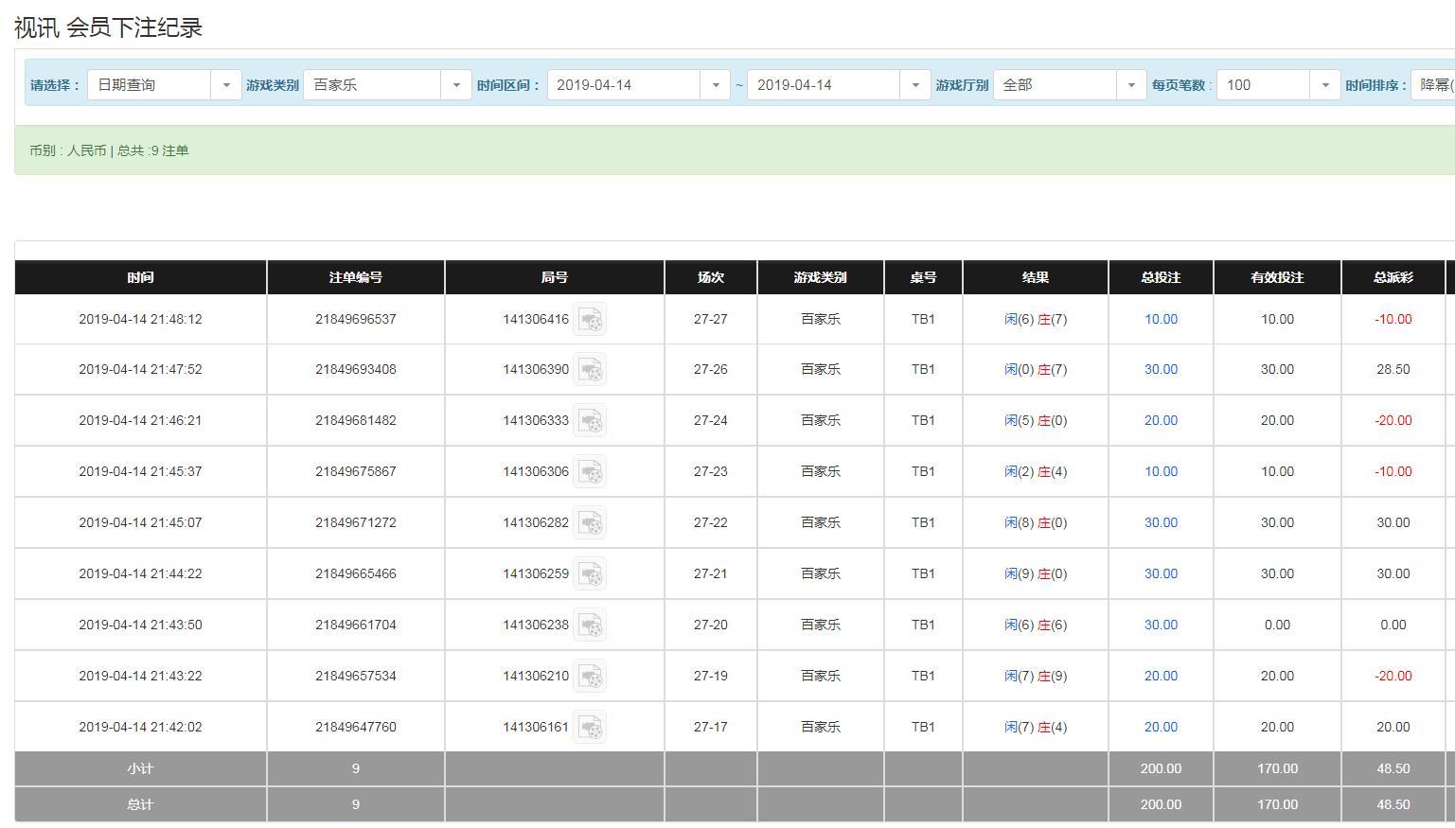Open video replay icon for round 141306390
Viewport: 1455px width, 828px height.
[x=590, y=369]
